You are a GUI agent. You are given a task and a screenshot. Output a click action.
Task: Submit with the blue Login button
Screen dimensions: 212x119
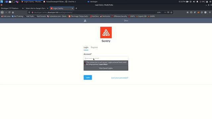coord(88,77)
